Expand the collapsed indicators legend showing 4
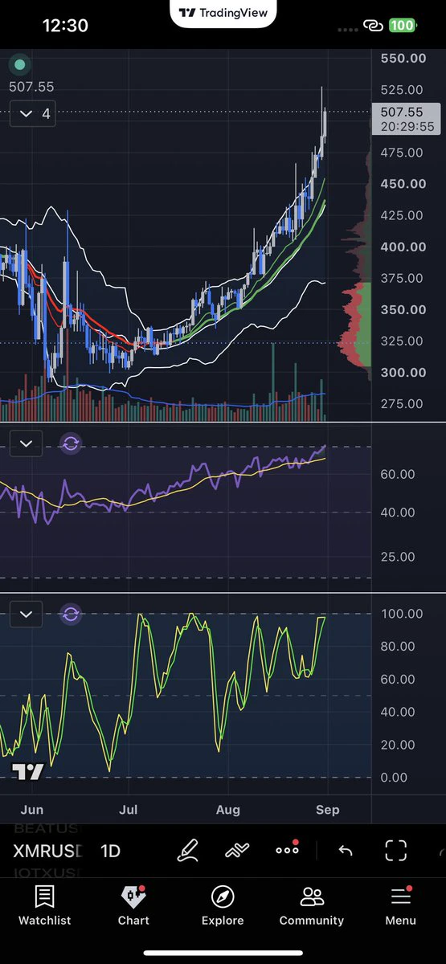The height and width of the screenshot is (964, 446). [34, 114]
